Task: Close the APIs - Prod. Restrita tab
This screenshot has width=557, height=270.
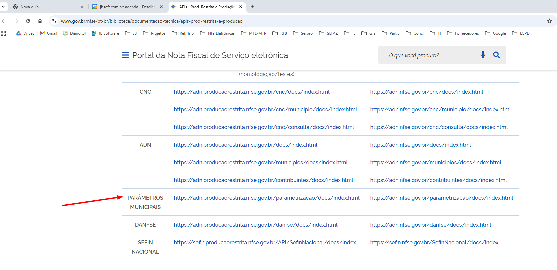Action: pyautogui.click(x=241, y=7)
